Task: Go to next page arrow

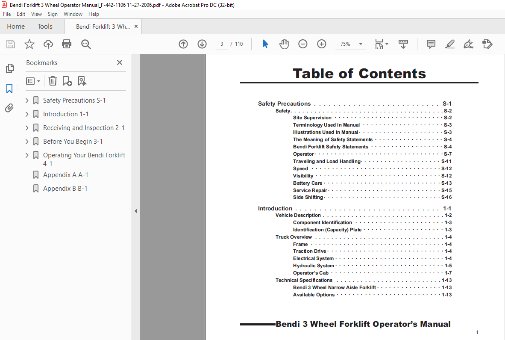Action: pyautogui.click(x=202, y=44)
